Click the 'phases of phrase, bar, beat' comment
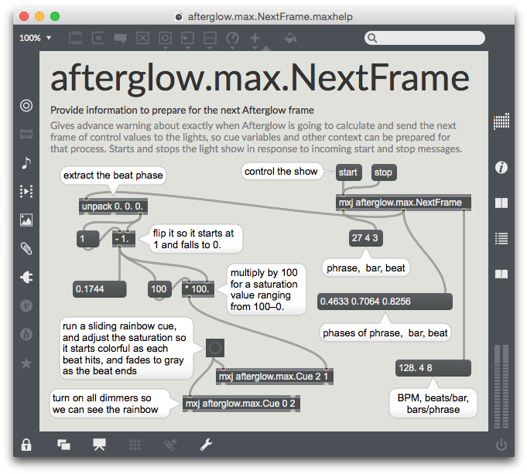 (385, 333)
